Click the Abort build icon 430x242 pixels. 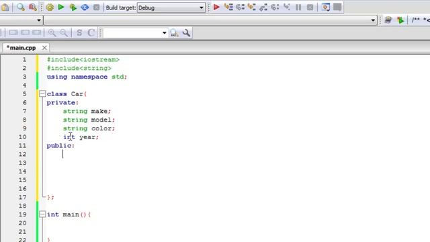pyautogui.click(x=96, y=7)
